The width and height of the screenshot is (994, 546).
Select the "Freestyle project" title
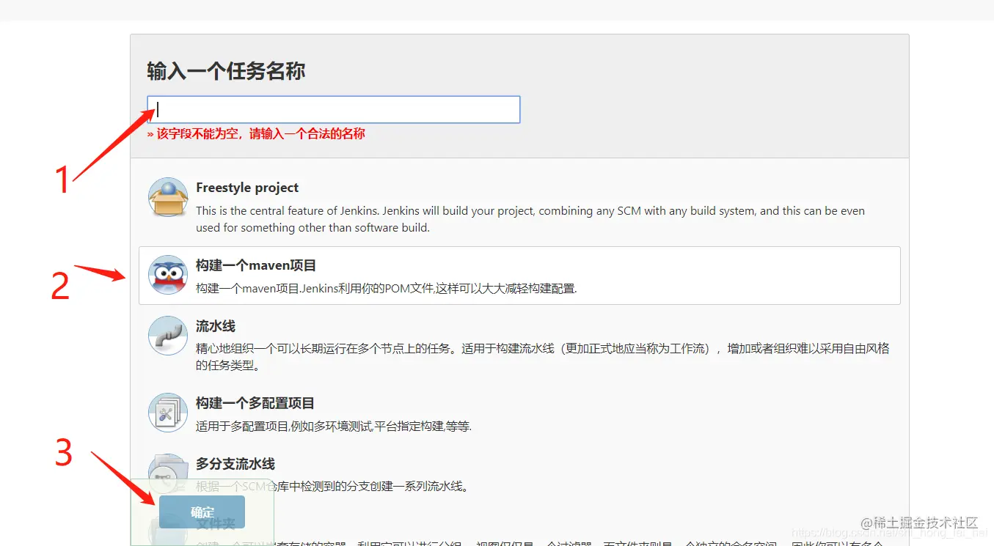coord(247,188)
